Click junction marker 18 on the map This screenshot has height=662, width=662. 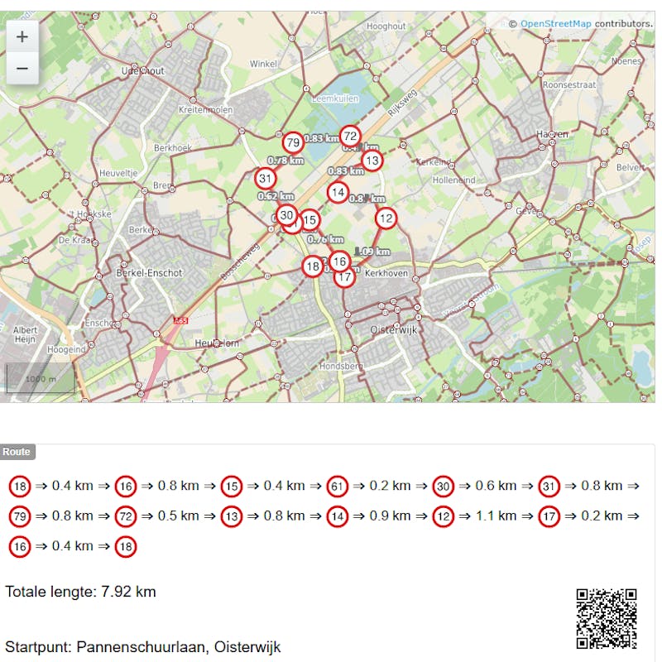tap(312, 266)
